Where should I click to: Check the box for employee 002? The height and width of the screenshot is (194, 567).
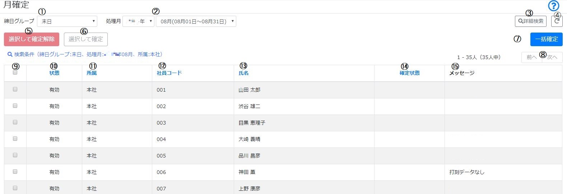(15, 106)
